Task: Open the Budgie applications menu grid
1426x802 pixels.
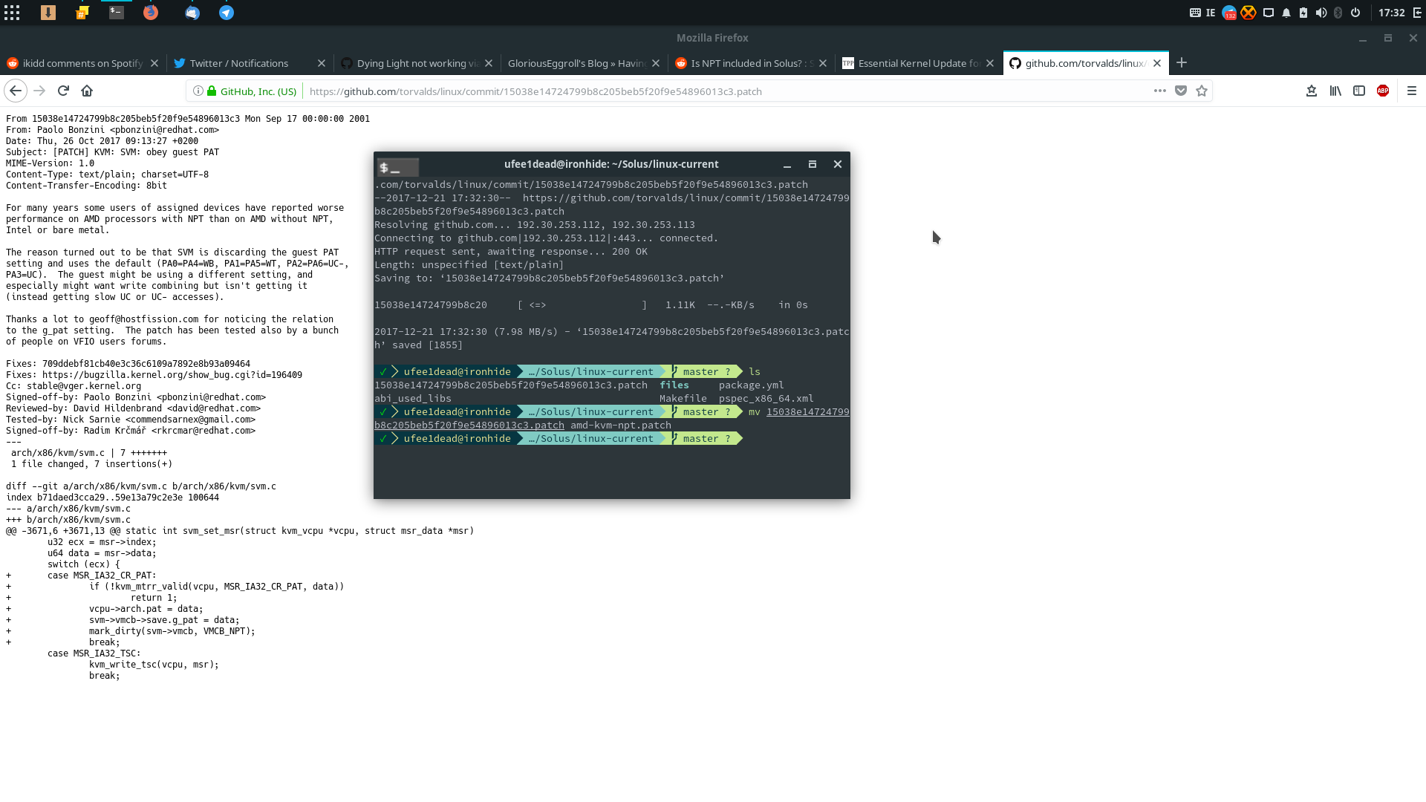Action: (x=12, y=13)
